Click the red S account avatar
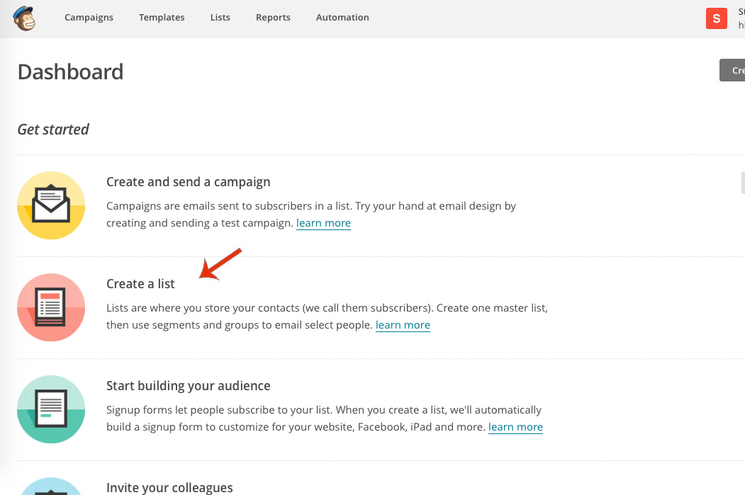 tap(717, 18)
